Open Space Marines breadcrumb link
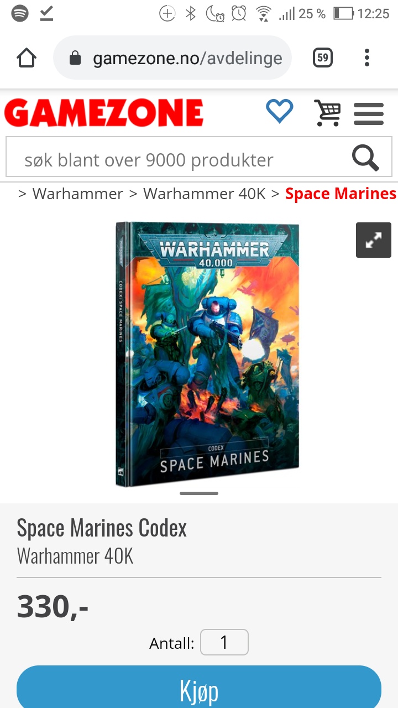 tap(341, 194)
